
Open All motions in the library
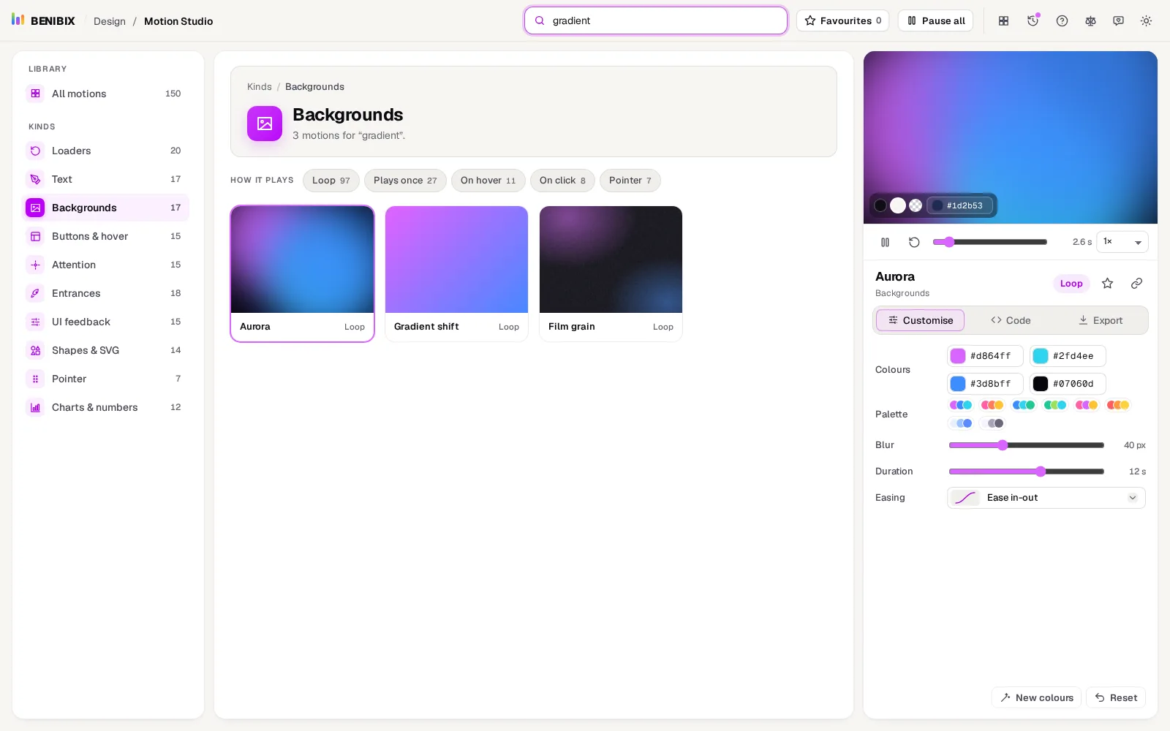tap(107, 94)
